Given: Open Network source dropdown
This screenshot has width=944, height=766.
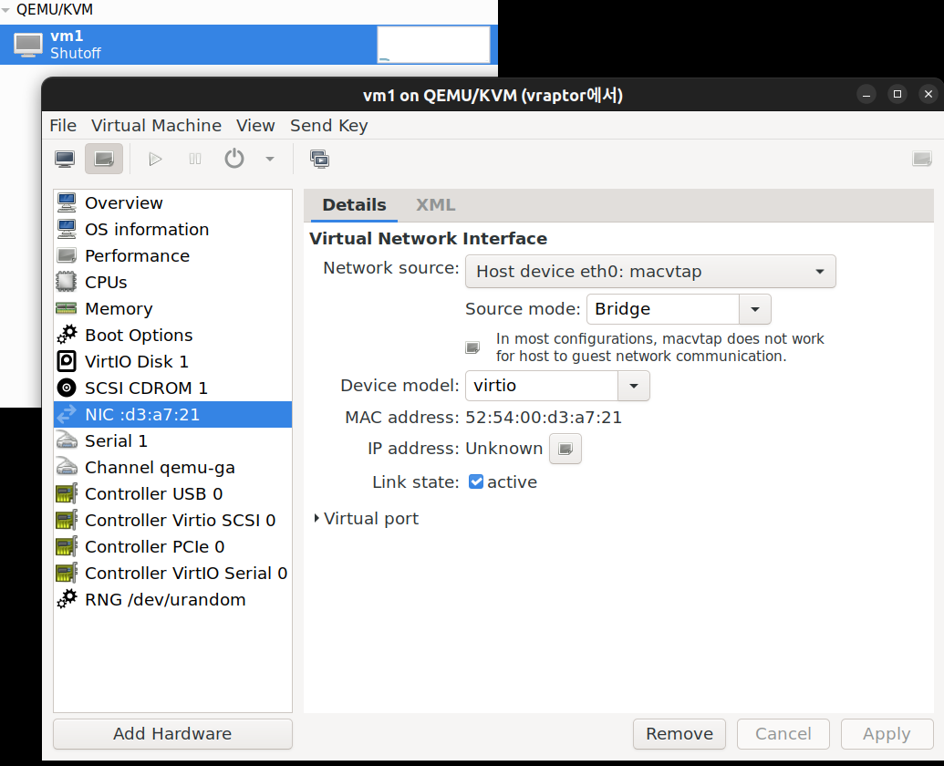Looking at the screenshot, I should pos(650,272).
